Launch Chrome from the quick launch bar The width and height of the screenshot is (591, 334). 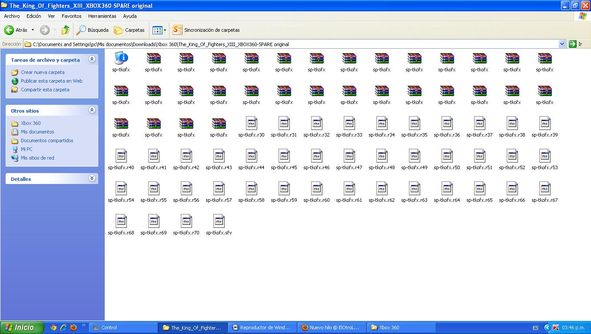(53, 327)
